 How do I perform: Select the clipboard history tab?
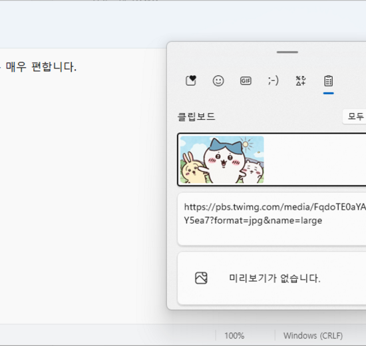329,81
